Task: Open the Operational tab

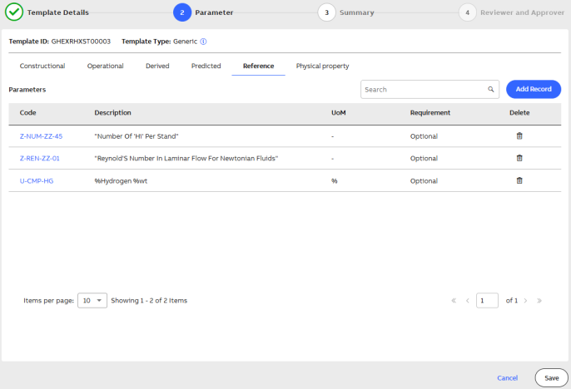Action: (105, 66)
